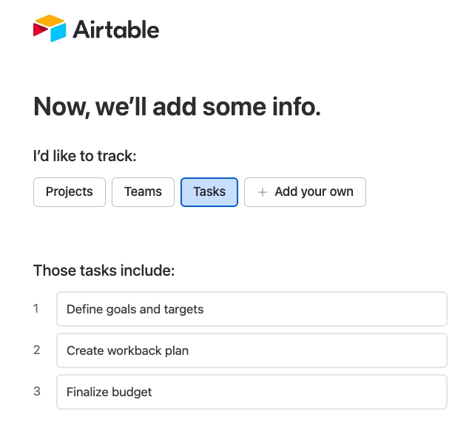Toggle the highlighted Tasks option

(209, 191)
